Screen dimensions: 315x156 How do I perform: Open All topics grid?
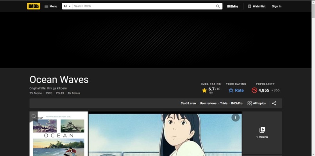point(256,103)
